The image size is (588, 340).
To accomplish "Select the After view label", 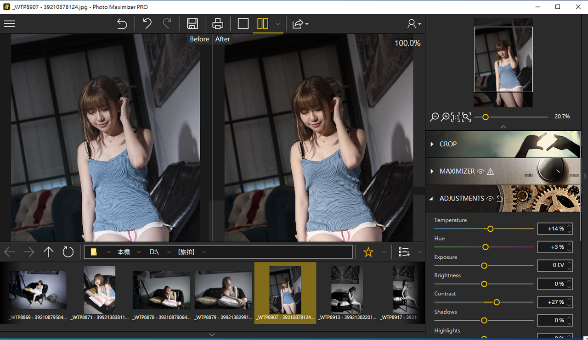I will point(222,39).
